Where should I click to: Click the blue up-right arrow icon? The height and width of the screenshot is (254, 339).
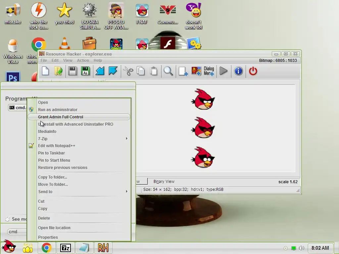pyautogui.click(x=113, y=71)
